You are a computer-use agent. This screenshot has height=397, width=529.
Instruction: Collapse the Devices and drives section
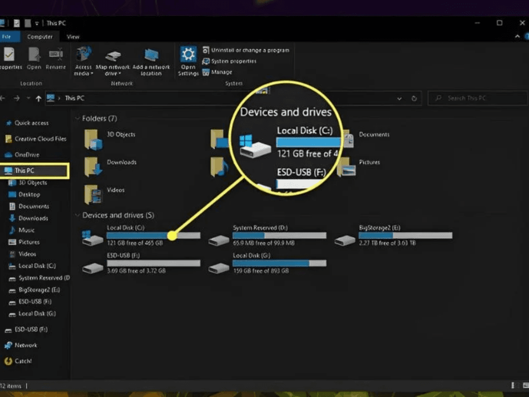[77, 216]
